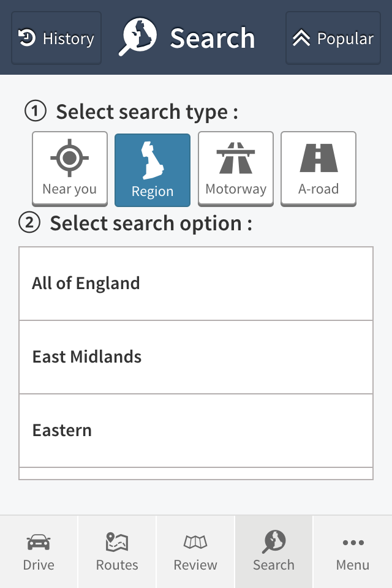Open the Review tab map icon
Viewport: 392px width, 588px height.
point(195,542)
